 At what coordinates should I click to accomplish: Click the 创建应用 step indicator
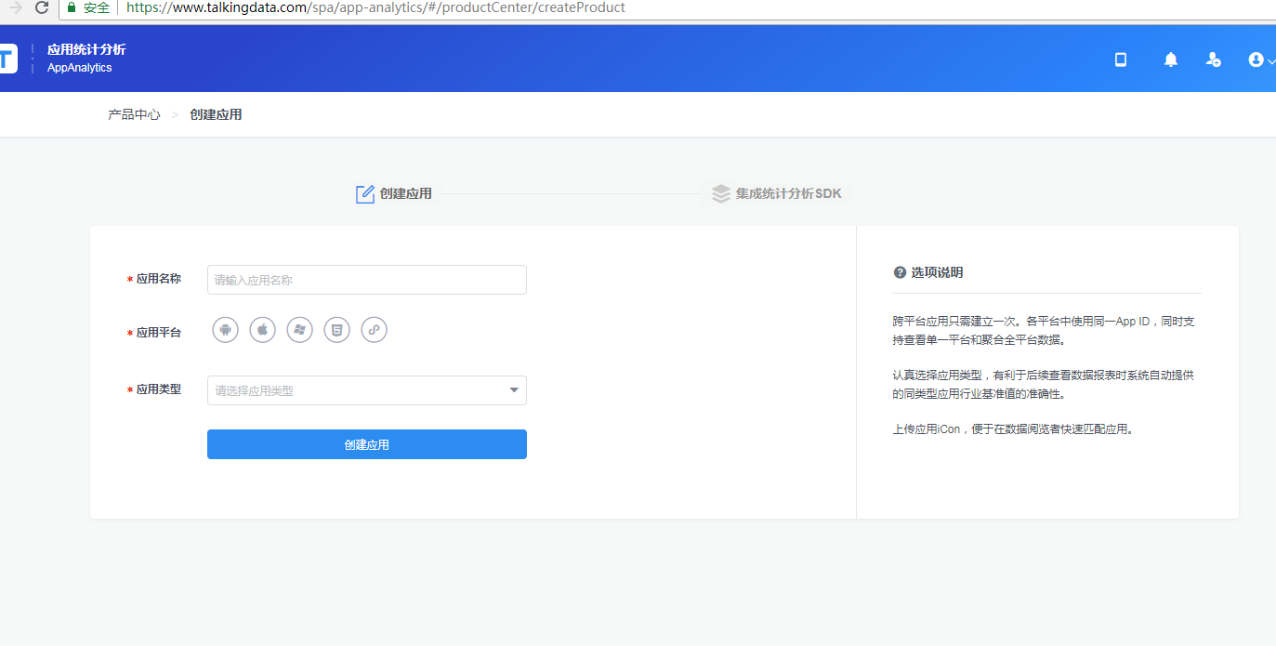[394, 193]
